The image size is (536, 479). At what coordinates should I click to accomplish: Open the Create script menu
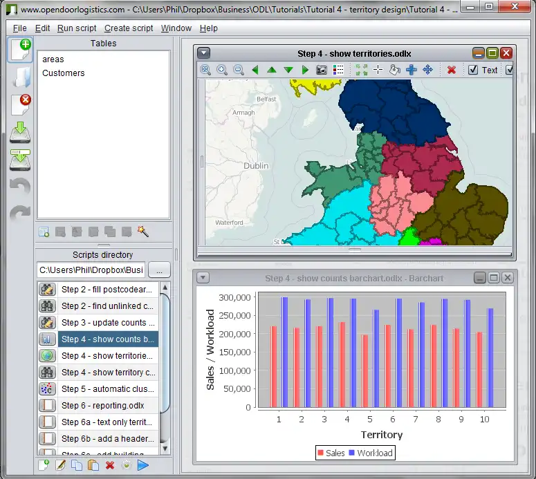(129, 28)
